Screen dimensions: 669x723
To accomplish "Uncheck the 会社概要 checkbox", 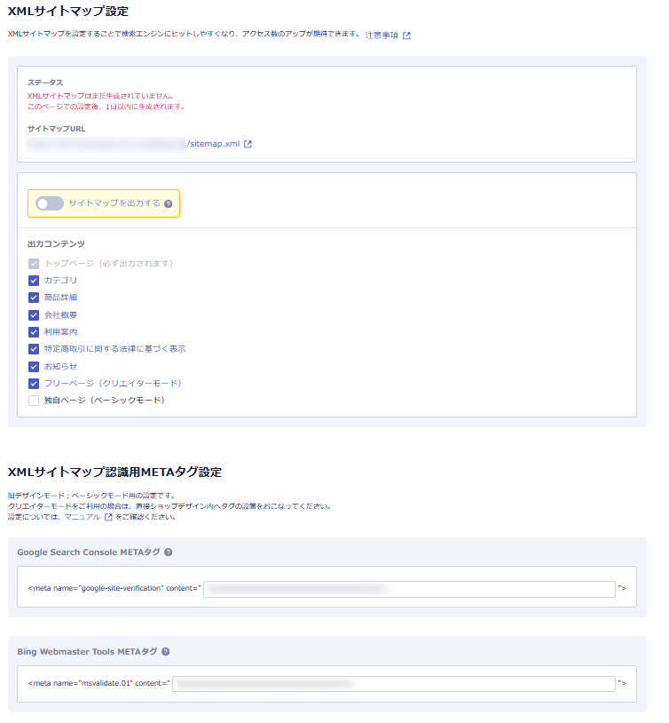I will [x=34, y=314].
